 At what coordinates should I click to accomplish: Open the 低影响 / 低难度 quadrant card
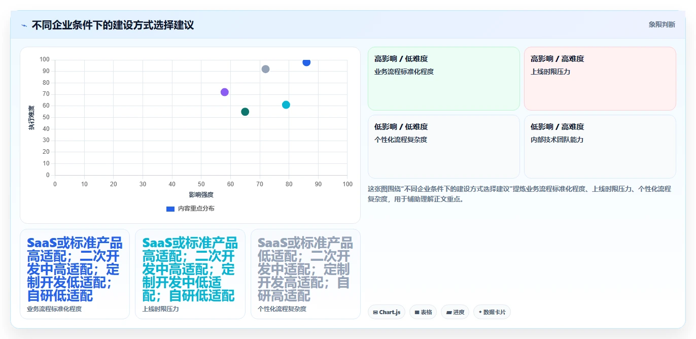pyautogui.click(x=444, y=147)
